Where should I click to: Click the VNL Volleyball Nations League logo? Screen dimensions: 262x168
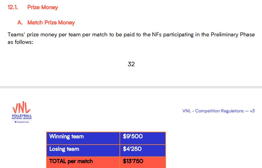[x=22, y=112]
